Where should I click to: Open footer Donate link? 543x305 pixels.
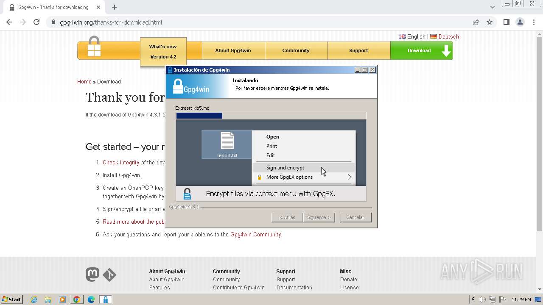click(349, 280)
